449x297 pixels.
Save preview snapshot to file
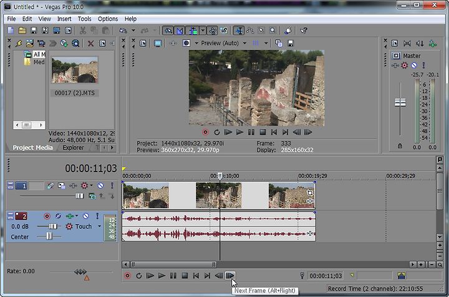tap(291, 43)
